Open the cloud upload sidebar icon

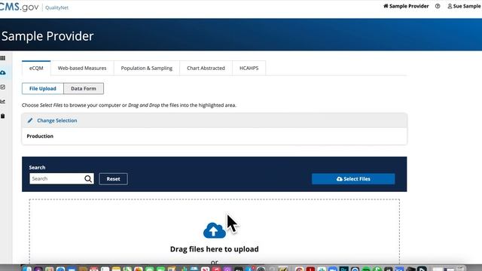(3, 73)
